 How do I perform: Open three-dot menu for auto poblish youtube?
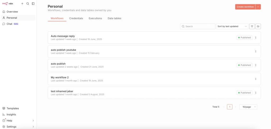(x=256, y=51)
